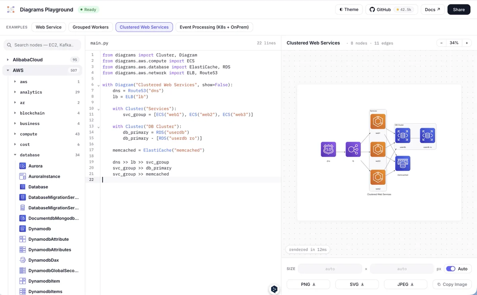The width and height of the screenshot is (477, 295).
Task: Click the Share button
Action: coord(459,10)
